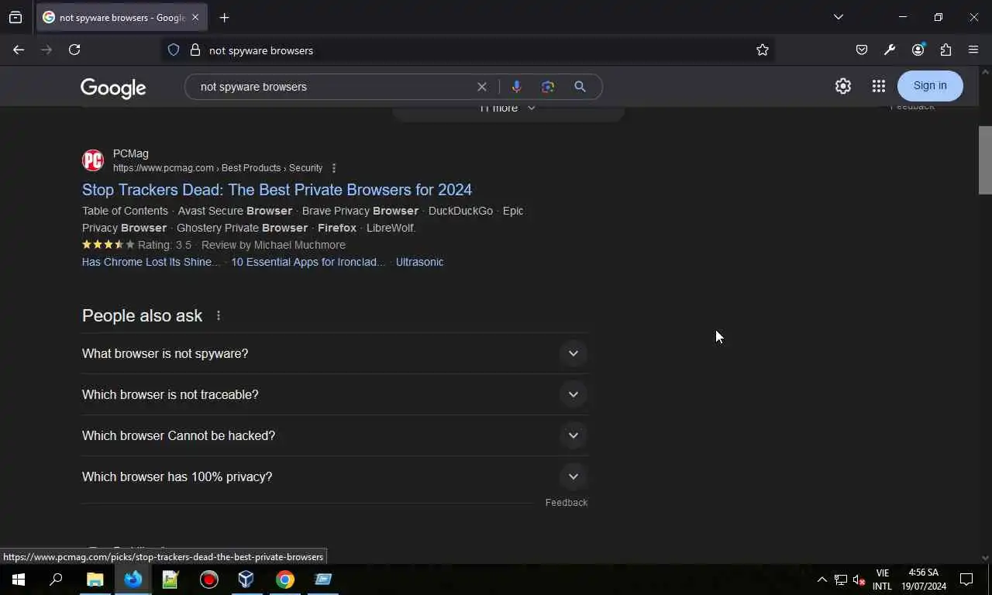Search by image Lens icon
The image size is (992, 595).
(548, 87)
